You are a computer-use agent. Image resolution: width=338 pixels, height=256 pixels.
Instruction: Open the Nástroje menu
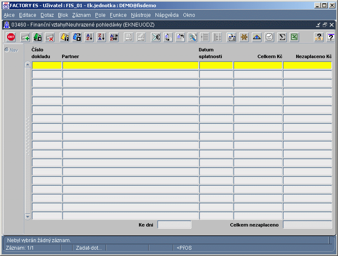(x=141, y=15)
